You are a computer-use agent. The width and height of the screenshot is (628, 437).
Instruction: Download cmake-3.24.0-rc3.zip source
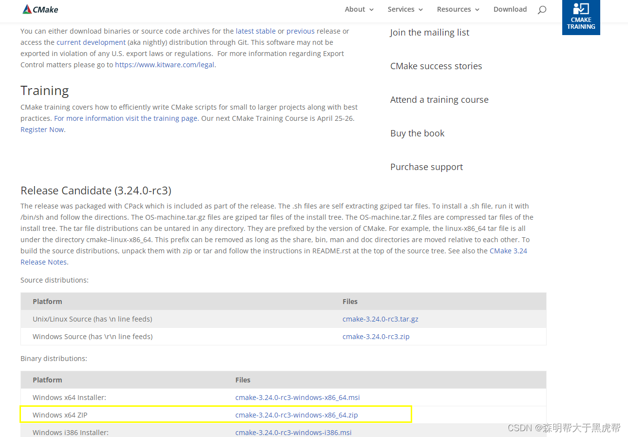point(376,337)
